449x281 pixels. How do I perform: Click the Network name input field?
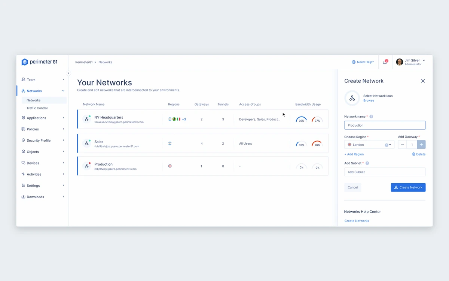(x=385, y=125)
